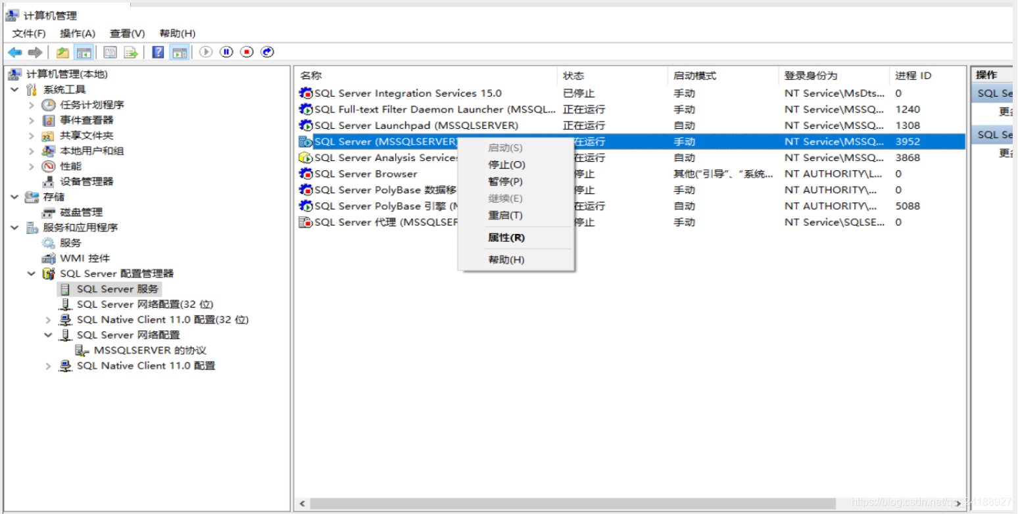This screenshot has width=1018, height=514.
Task: Select 设备管理器 in the tree
Action: pyautogui.click(x=86, y=181)
